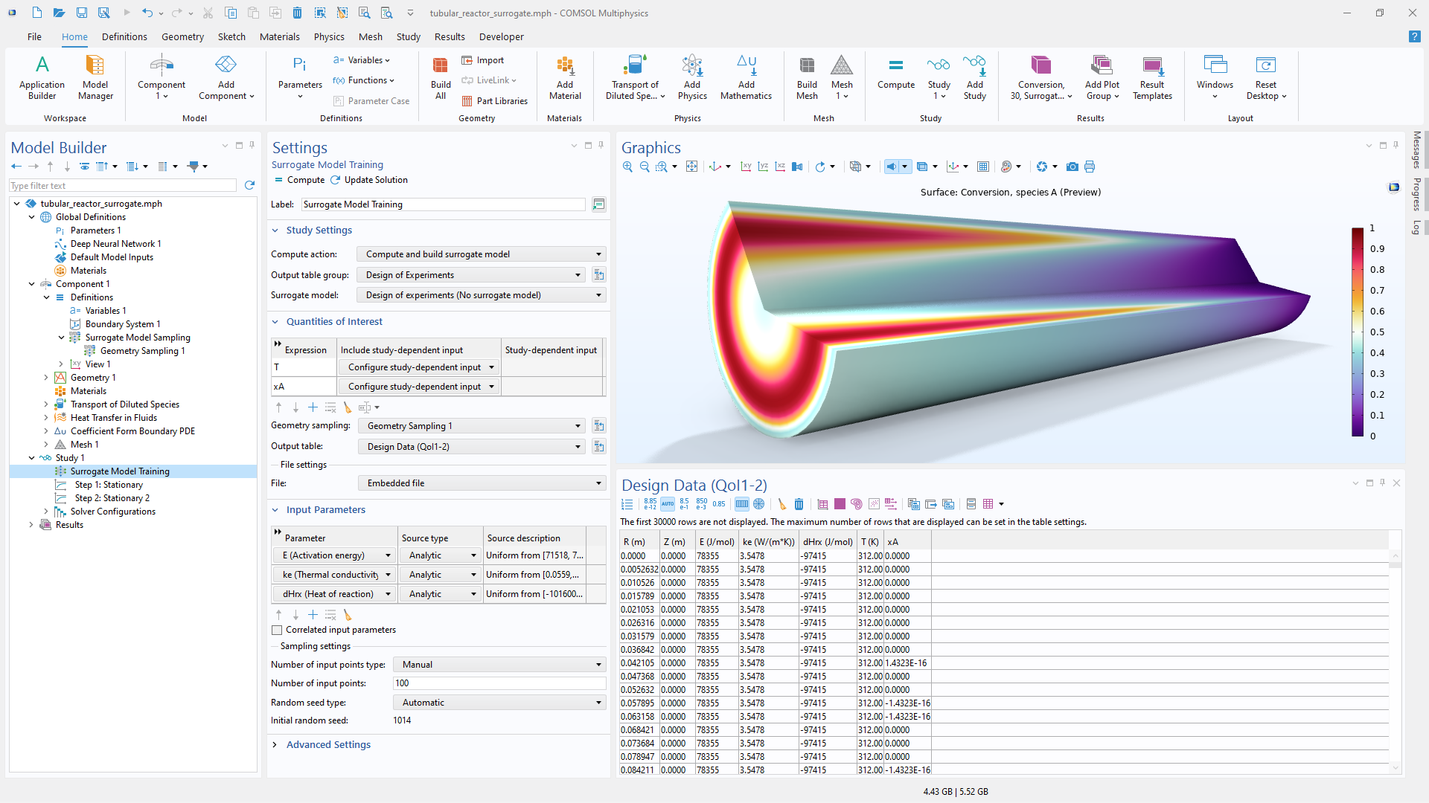Open the Application Builder
Screen dimensions: 1429x803
42,77
